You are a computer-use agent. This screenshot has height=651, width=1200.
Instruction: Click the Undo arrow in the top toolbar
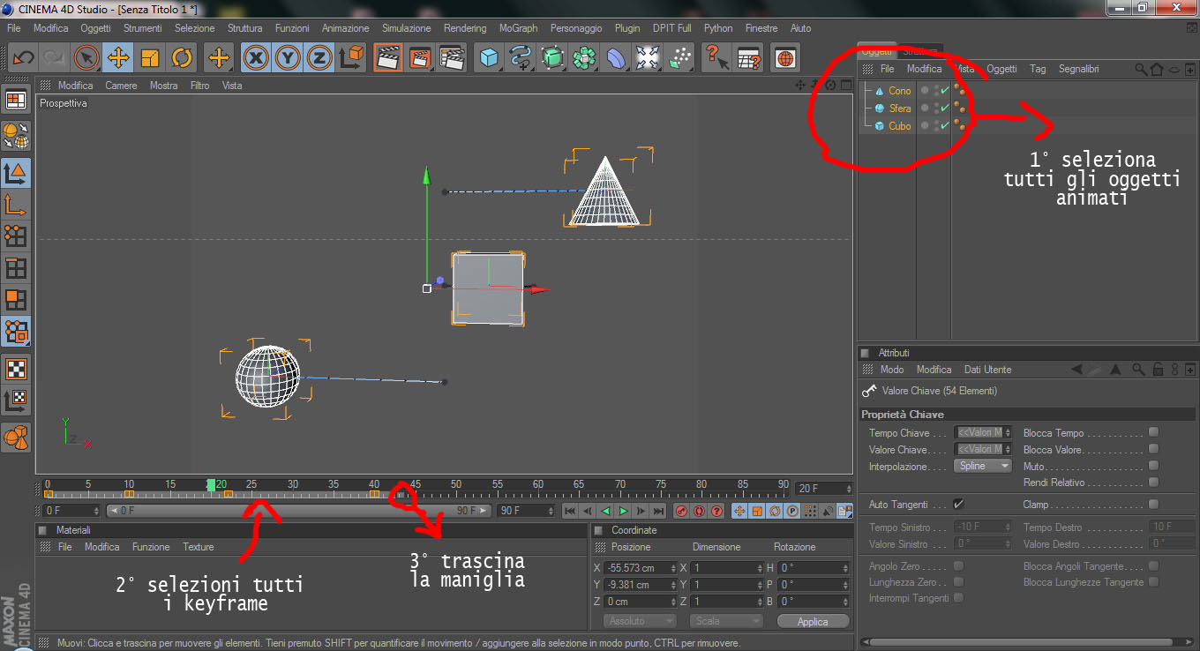point(23,58)
